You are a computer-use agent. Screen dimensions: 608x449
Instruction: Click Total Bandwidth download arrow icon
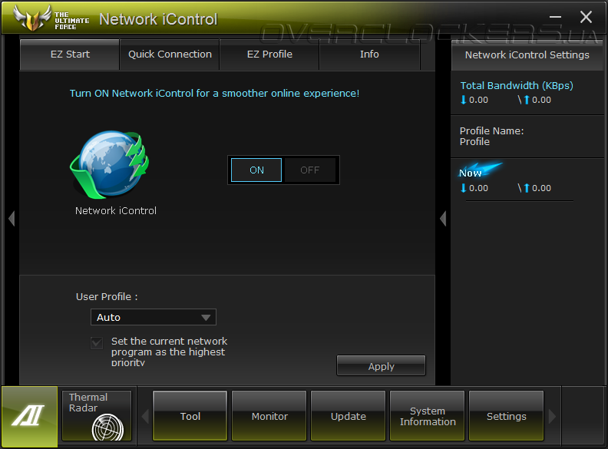point(463,100)
